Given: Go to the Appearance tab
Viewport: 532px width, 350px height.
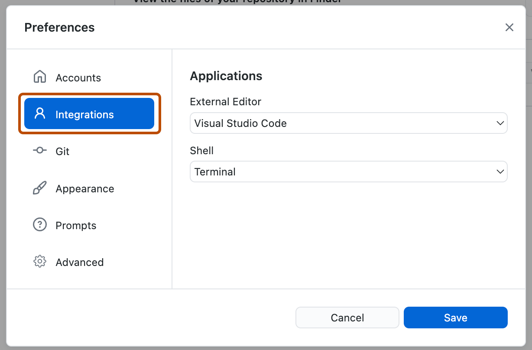Looking at the screenshot, I should click(x=89, y=188).
